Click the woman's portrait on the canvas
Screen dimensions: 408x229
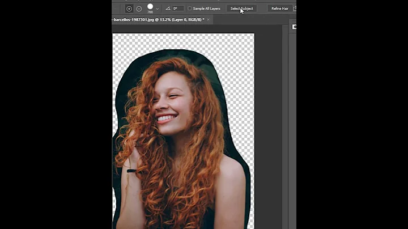tap(181, 139)
